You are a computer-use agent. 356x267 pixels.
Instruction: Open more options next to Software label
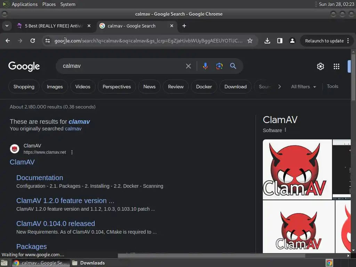(x=285, y=130)
